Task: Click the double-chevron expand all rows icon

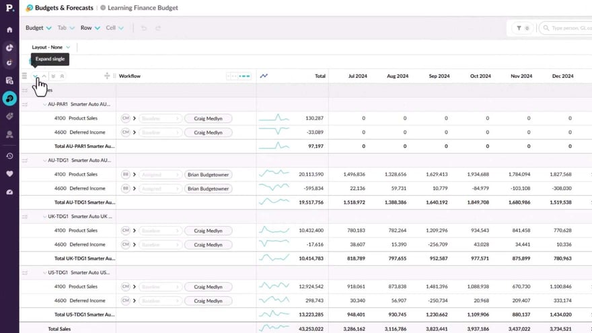Action: click(53, 76)
